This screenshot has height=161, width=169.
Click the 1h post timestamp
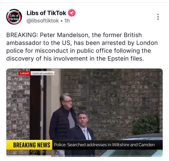(x=67, y=21)
